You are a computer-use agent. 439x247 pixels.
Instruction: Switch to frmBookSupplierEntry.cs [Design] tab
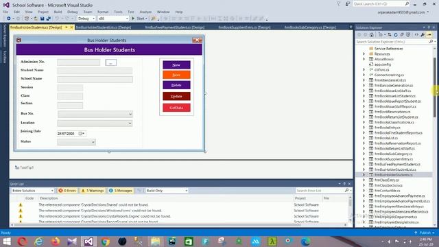(x=244, y=27)
